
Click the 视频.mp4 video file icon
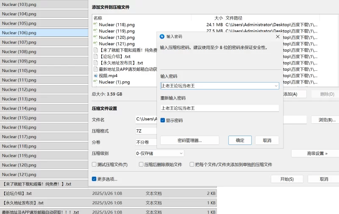(x=95, y=75)
